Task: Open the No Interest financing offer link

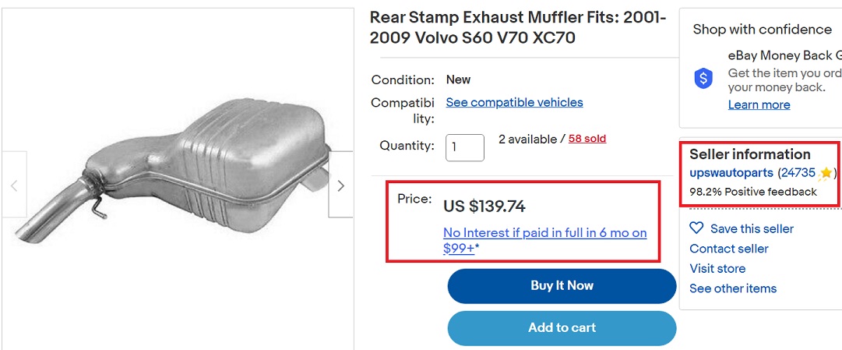Action: [x=544, y=240]
